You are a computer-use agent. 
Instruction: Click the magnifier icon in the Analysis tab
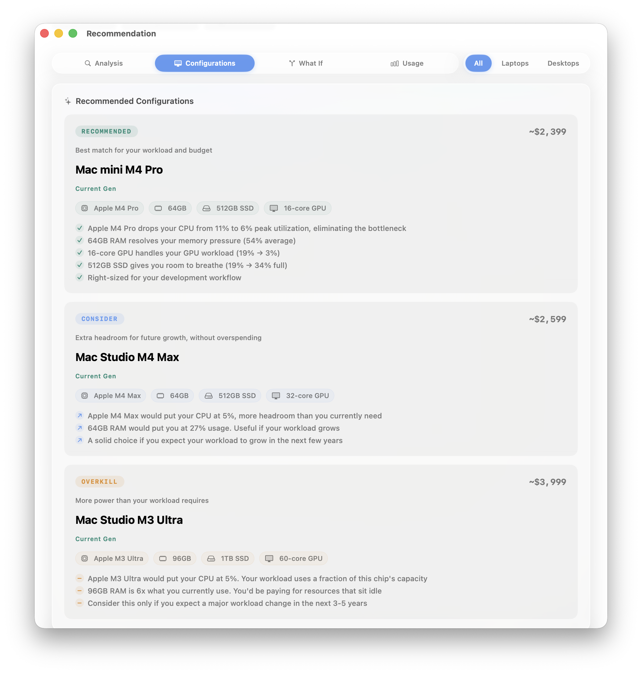(88, 63)
